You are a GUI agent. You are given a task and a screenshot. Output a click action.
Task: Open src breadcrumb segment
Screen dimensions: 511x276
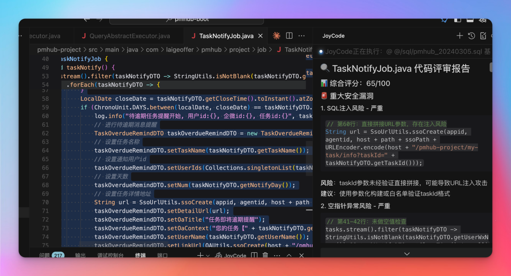93,50
